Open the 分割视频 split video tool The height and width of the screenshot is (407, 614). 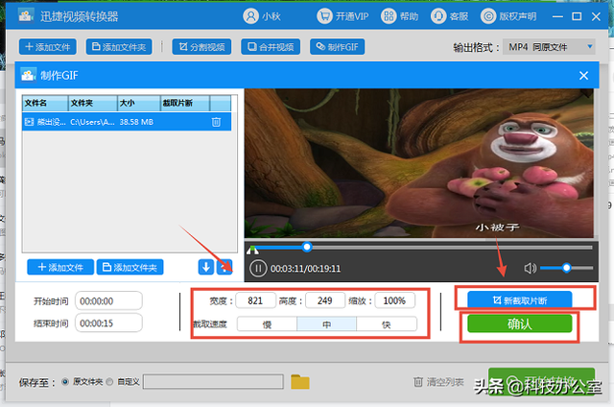(x=201, y=47)
